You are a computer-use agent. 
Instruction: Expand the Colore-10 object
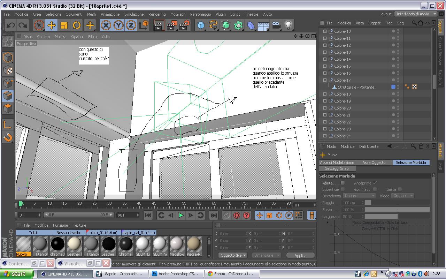click(325, 31)
